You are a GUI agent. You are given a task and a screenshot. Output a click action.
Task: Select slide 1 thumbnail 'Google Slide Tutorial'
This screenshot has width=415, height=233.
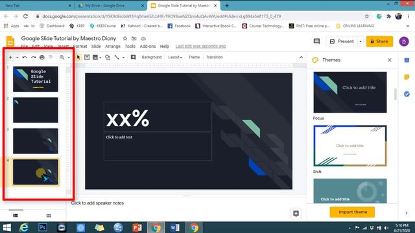pos(36,79)
